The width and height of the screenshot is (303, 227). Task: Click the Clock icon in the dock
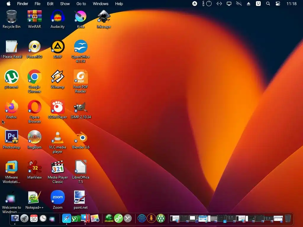pos(43,218)
